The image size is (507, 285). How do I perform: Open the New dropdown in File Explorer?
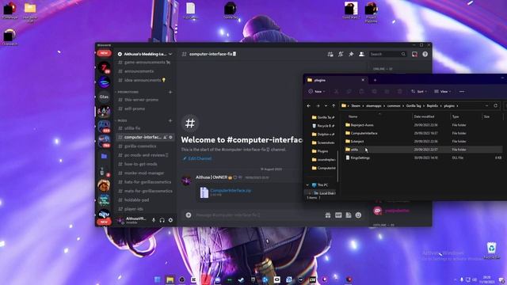[x=317, y=92]
